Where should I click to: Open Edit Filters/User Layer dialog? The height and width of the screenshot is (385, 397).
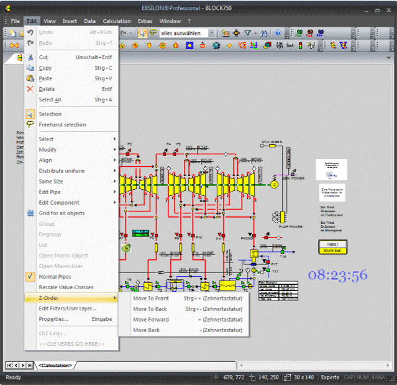(x=67, y=308)
